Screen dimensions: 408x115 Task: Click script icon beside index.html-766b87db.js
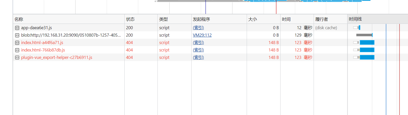[x=17, y=50]
